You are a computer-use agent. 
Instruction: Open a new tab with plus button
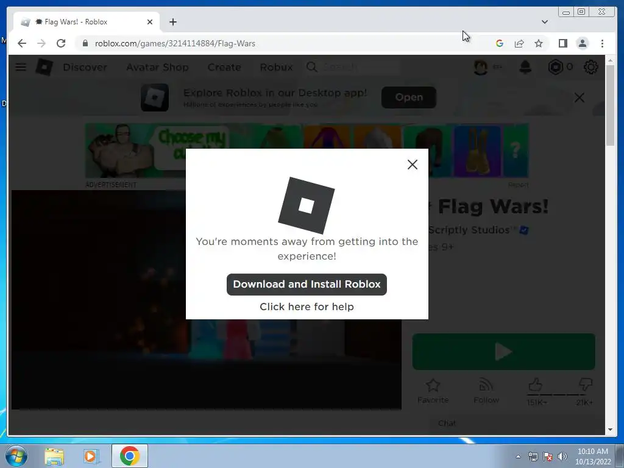click(172, 22)
